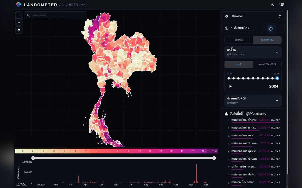Click the Disaster flame icon
The height and width of the screenshot is (188, 302).
click(x=227, y=16)
